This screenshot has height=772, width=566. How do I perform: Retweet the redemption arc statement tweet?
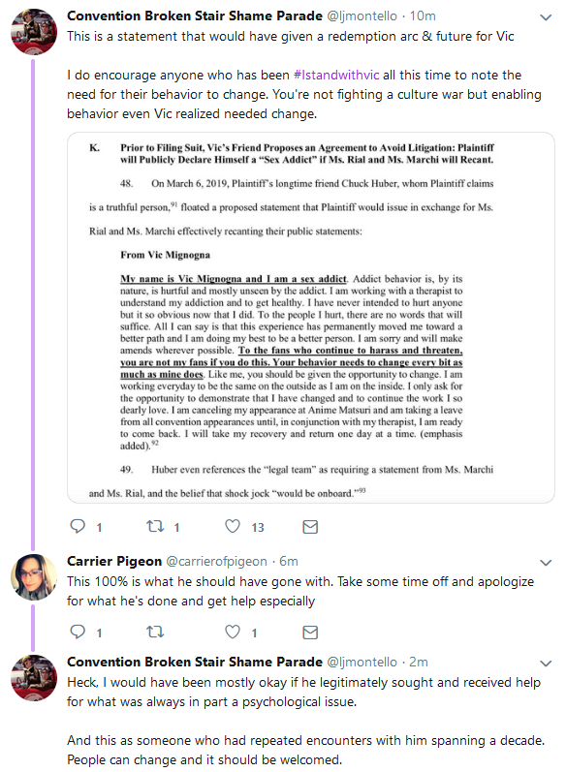coord(156,526)
